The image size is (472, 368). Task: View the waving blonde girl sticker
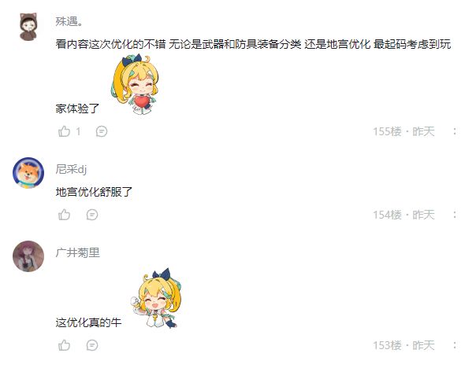[156, 298]
